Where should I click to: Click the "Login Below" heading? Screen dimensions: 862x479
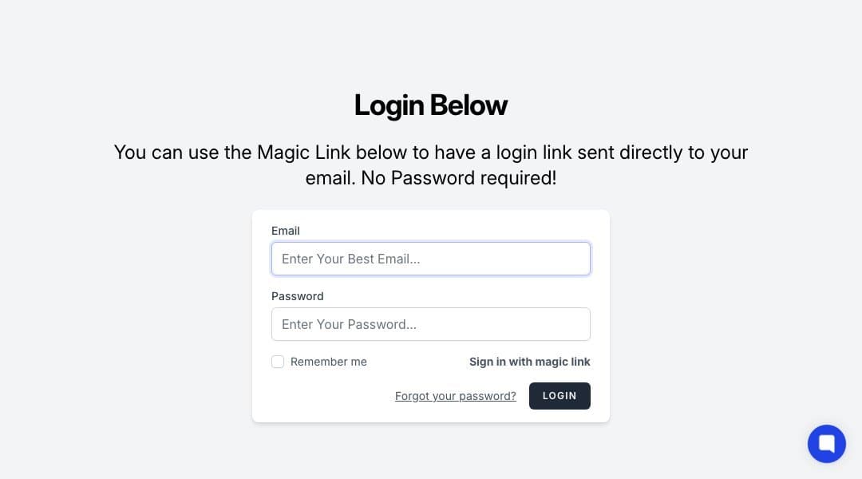pos(430,105)
